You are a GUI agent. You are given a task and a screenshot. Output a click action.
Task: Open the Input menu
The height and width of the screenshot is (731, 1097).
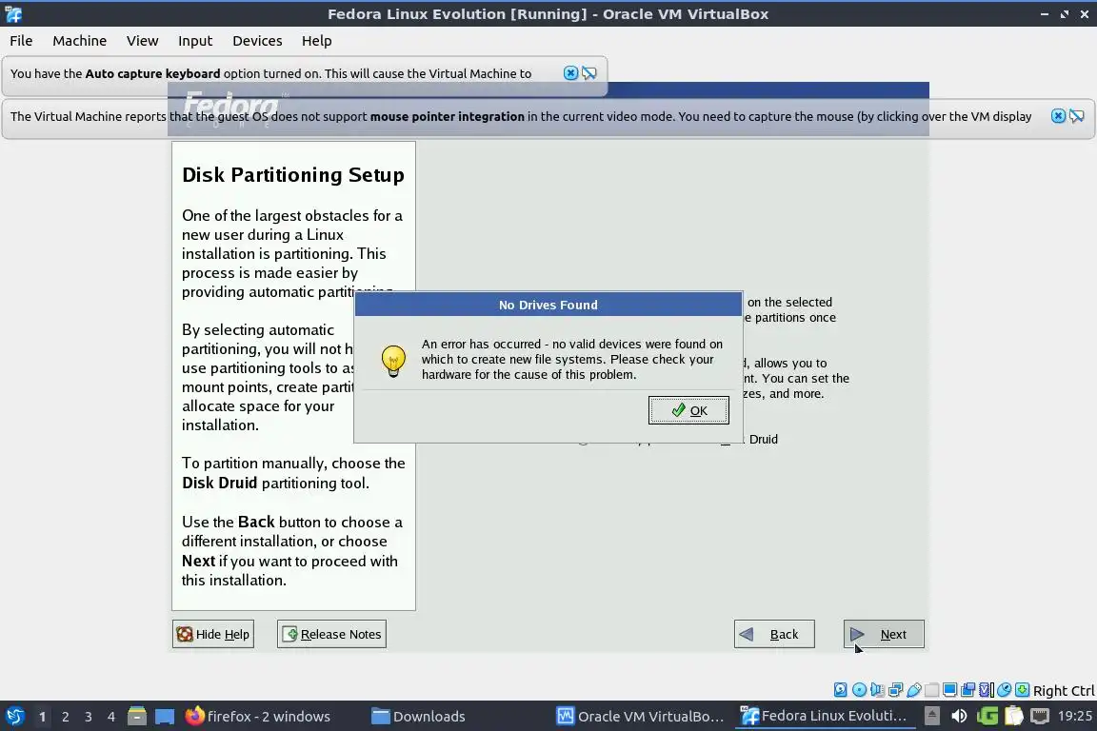coord(195,41)
